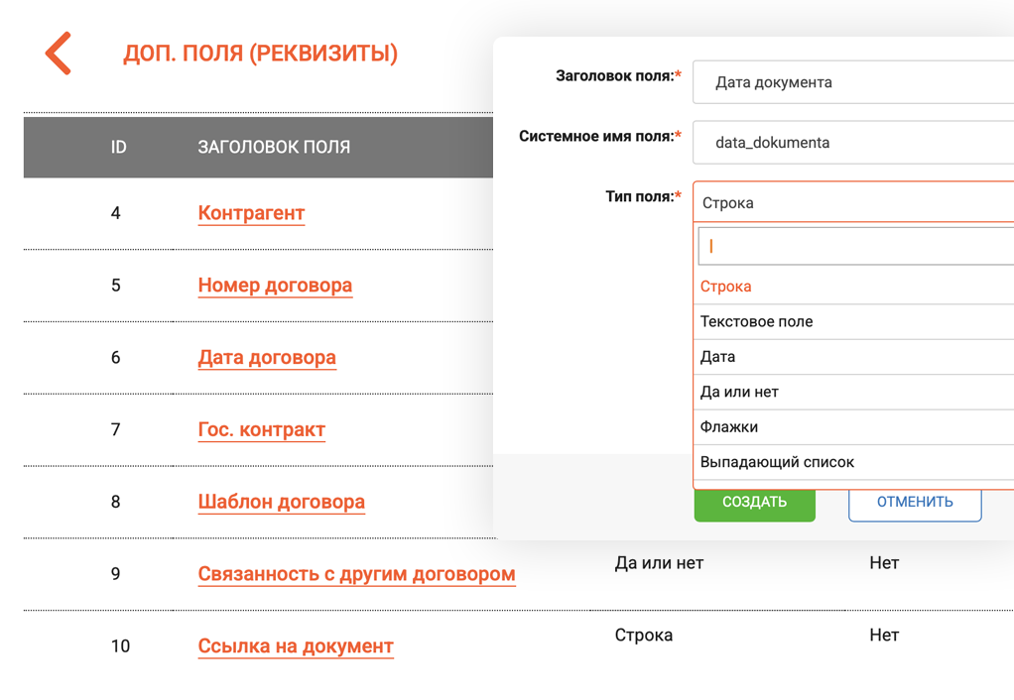The width and height of the screenshot is (1014, 700).
Task: Choose the Да или нет option
Action: pyautogui.click(x=853, y=392)
